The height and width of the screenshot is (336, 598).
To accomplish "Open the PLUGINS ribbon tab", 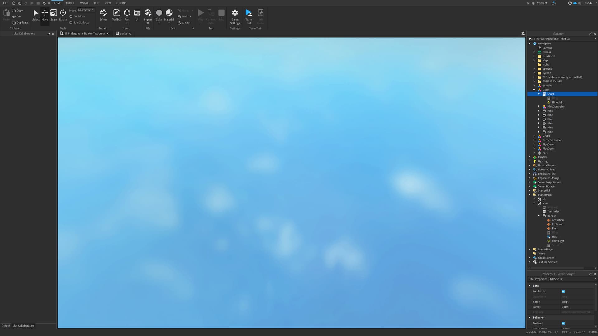I will point(121,3).
